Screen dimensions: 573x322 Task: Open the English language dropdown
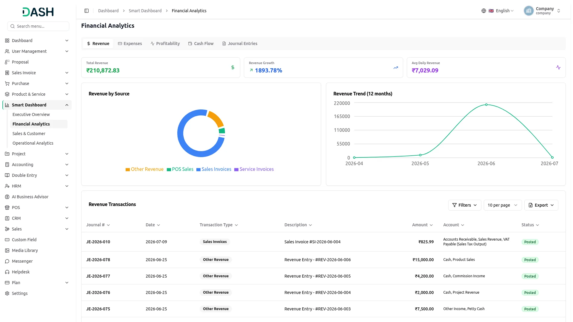501,11
